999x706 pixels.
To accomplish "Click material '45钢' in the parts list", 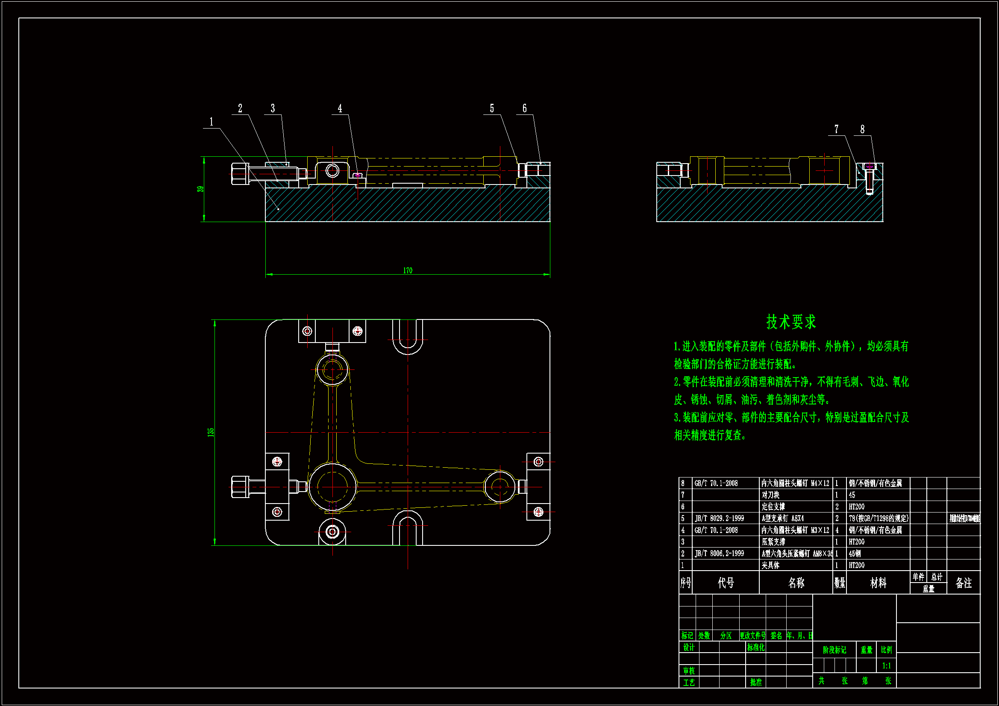I will (x=855, y=554).
